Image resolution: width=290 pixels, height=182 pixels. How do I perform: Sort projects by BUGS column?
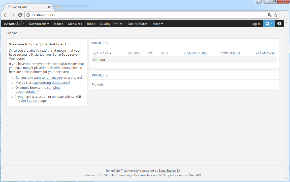pyautogui.click(x=164, y=53)
